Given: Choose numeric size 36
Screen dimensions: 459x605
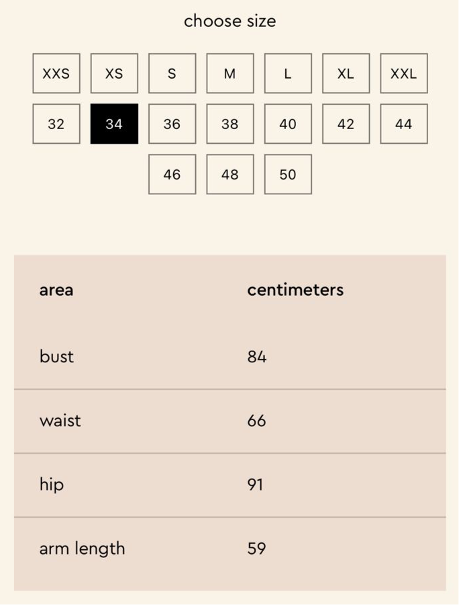Looking at the screenshot, I should click(172, 124).
